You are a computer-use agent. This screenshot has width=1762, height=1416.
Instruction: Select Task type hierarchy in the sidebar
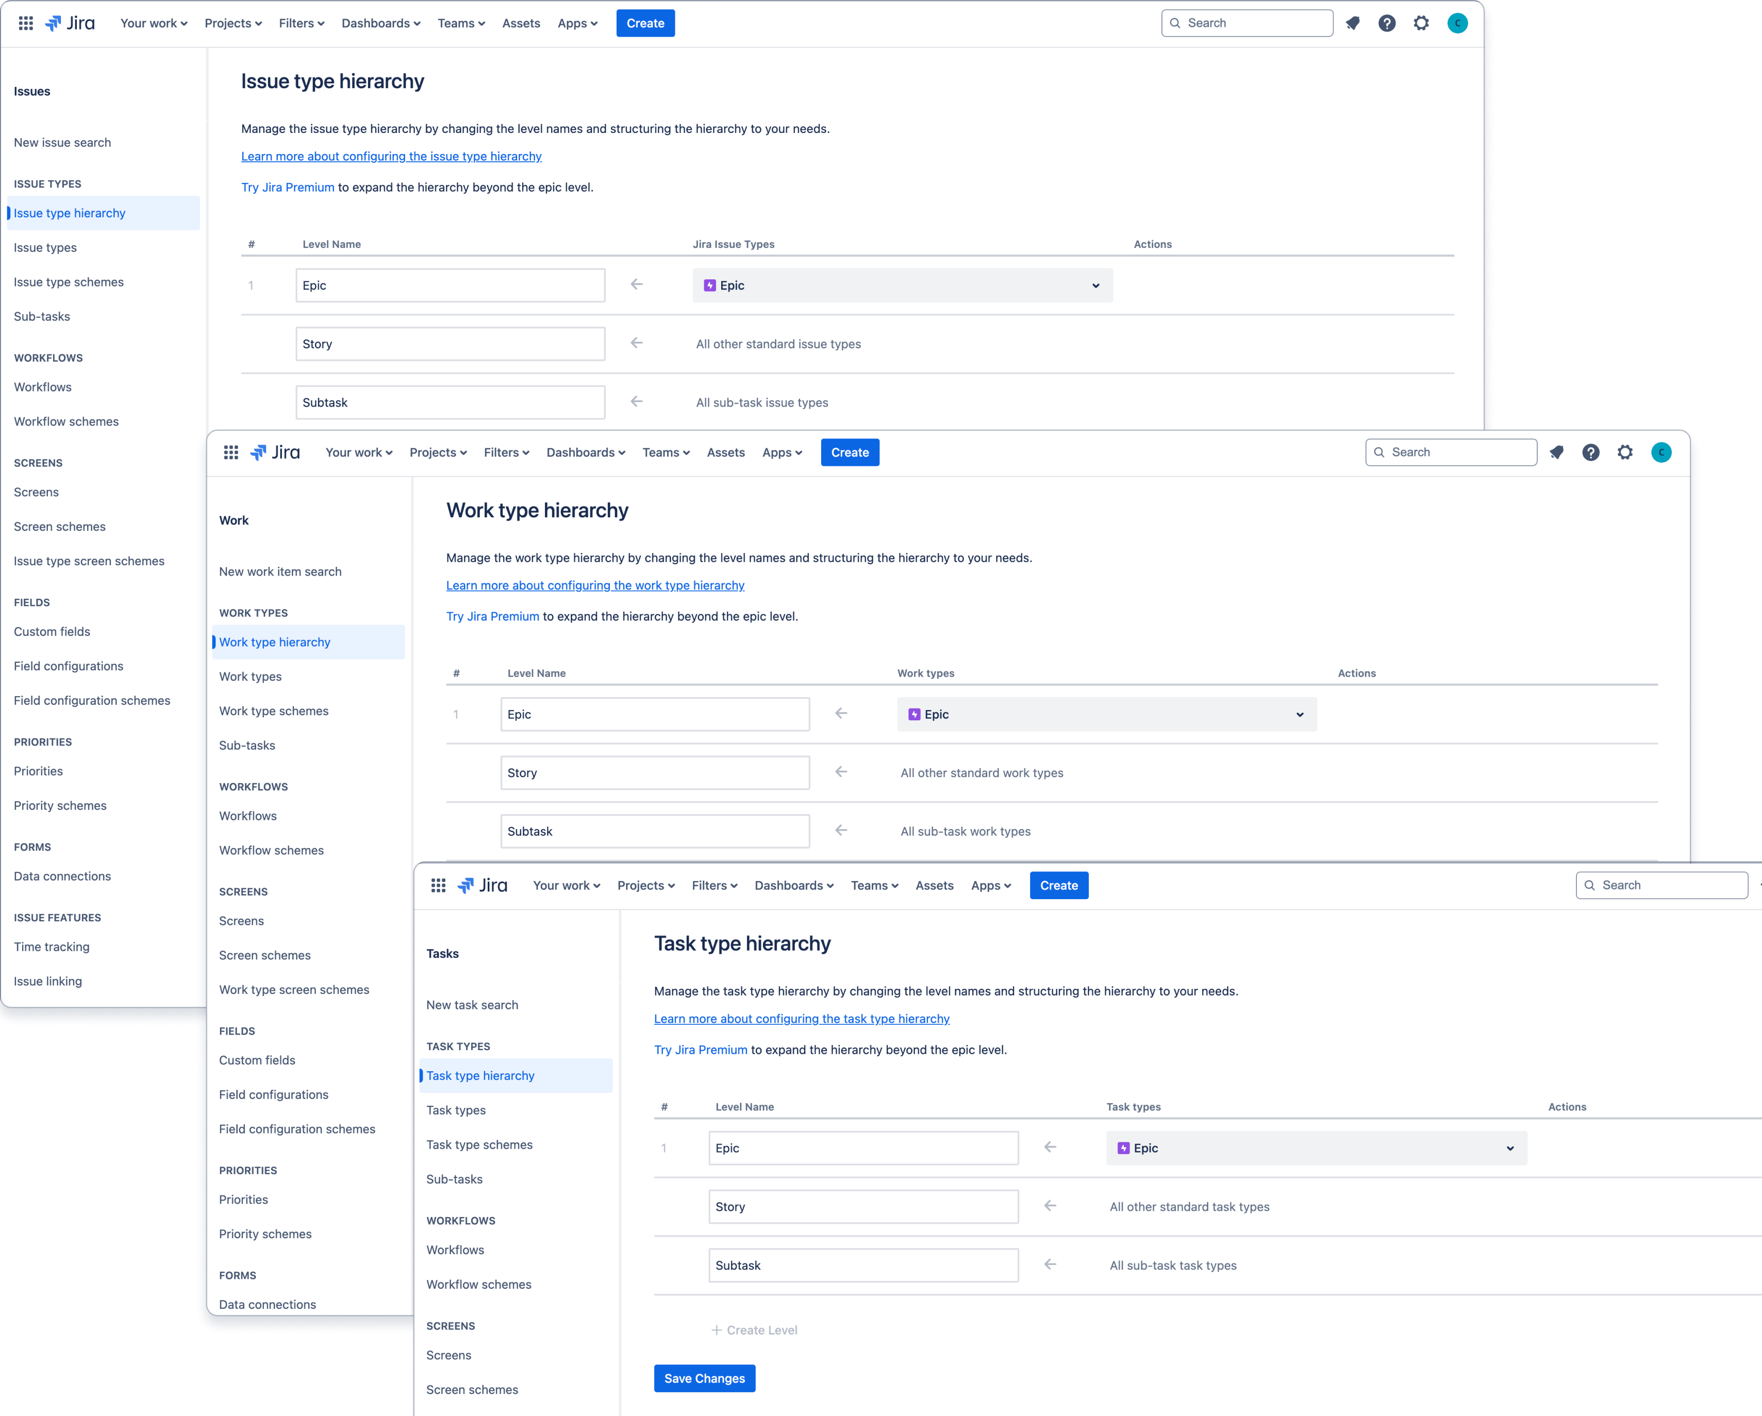(480, 1075)
